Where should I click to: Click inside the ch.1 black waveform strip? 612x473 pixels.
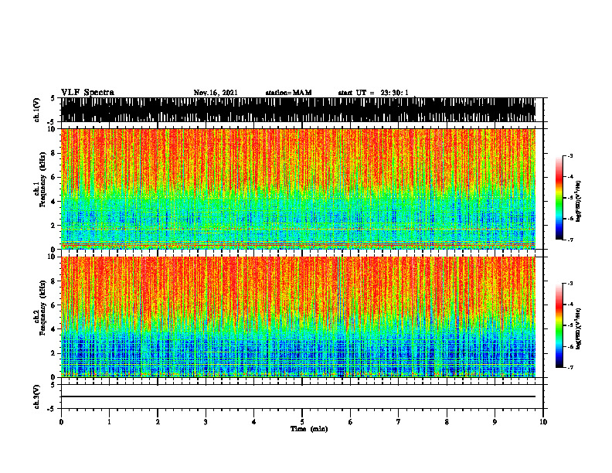pos(298,110)
